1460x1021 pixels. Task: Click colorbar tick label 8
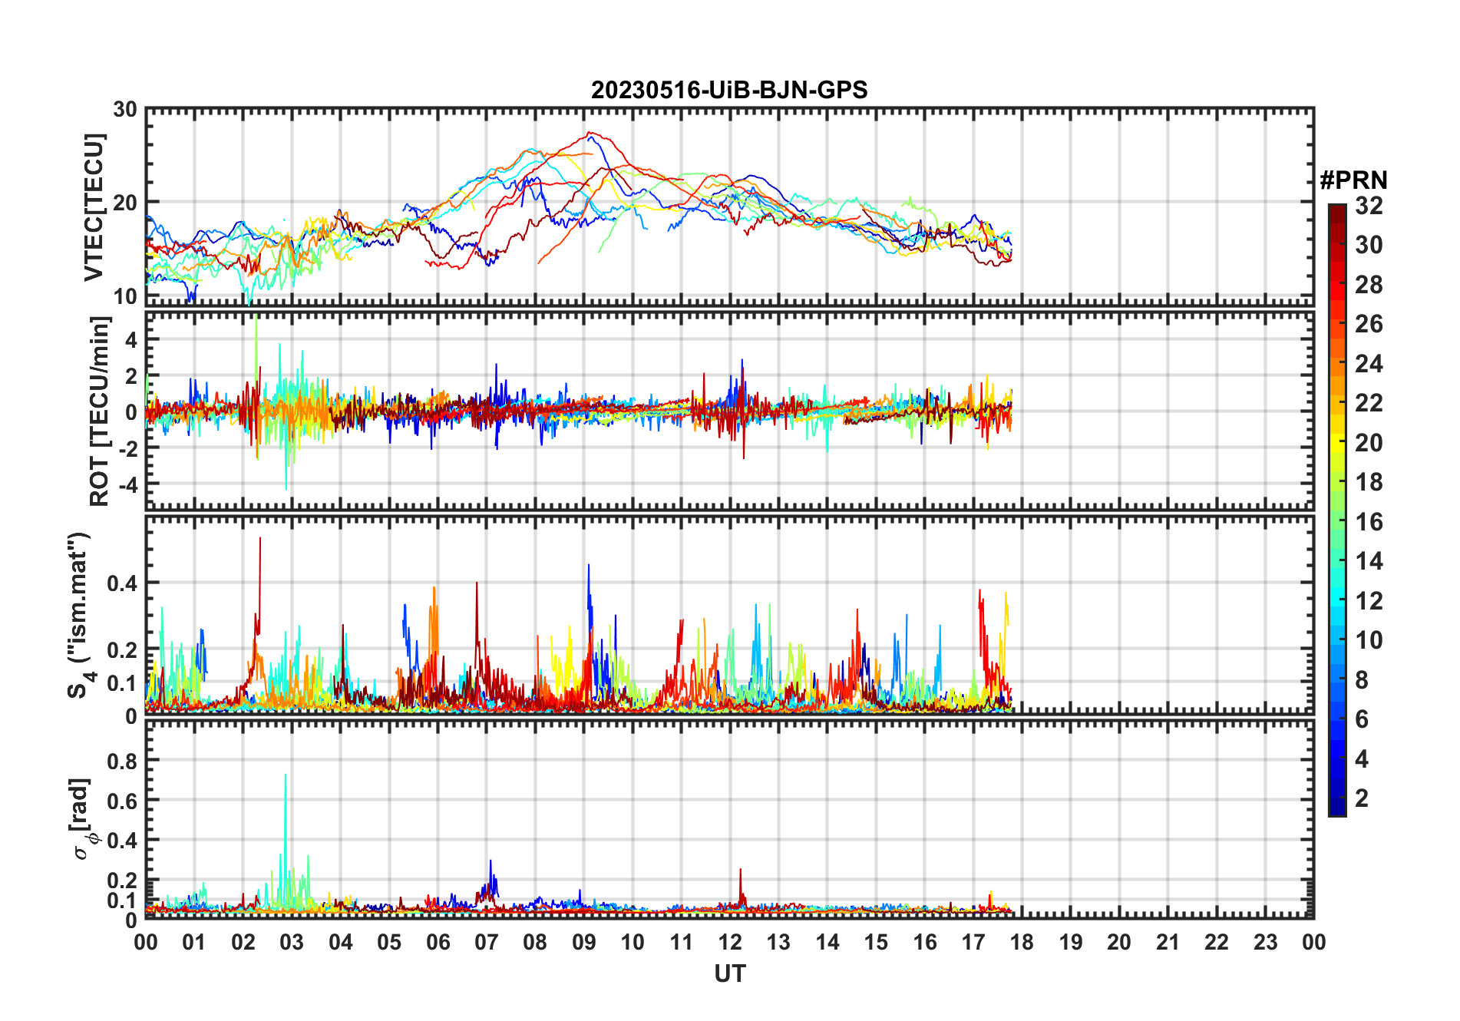tap(1362, 680)
